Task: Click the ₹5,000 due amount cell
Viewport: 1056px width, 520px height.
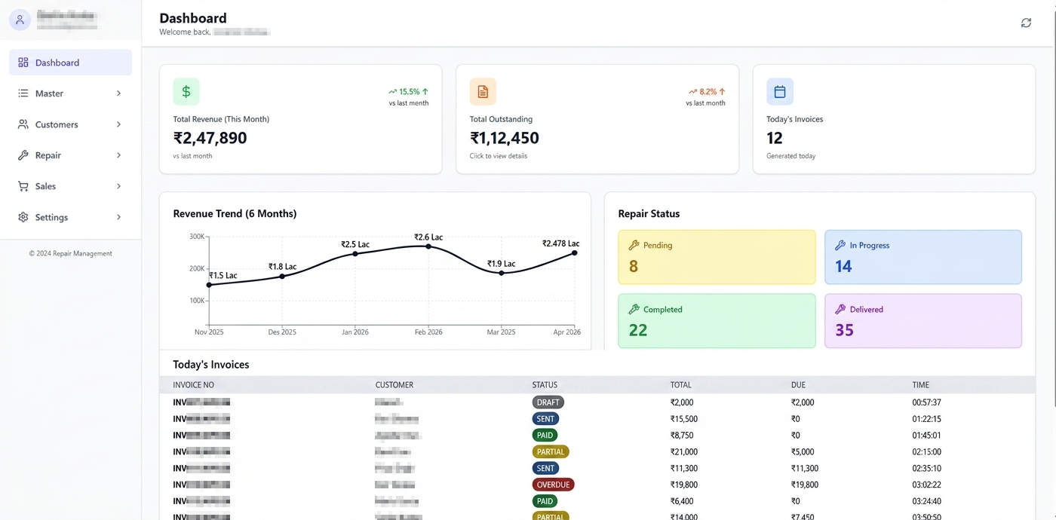Action: [x=803, y=452]
